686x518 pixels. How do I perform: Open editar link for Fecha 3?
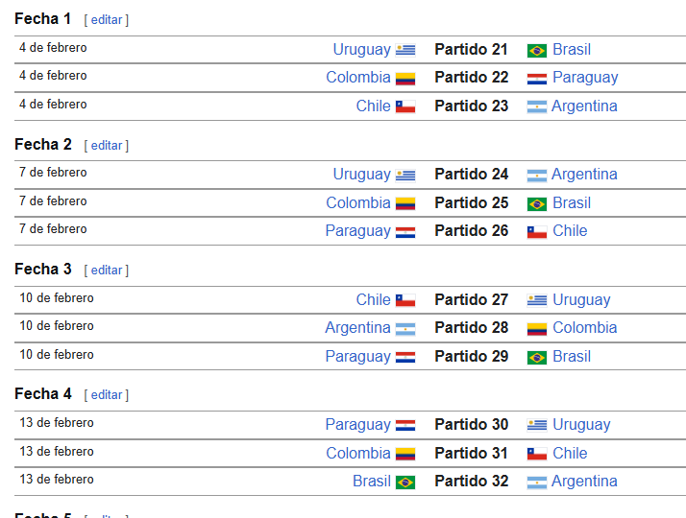pyautogui.click(x=107, y=271)
